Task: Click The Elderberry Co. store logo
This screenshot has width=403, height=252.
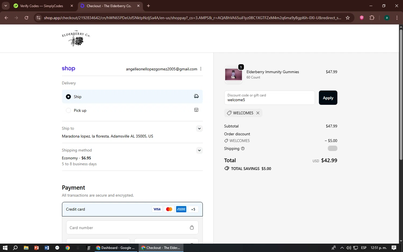Action: [x=76, y=38]
